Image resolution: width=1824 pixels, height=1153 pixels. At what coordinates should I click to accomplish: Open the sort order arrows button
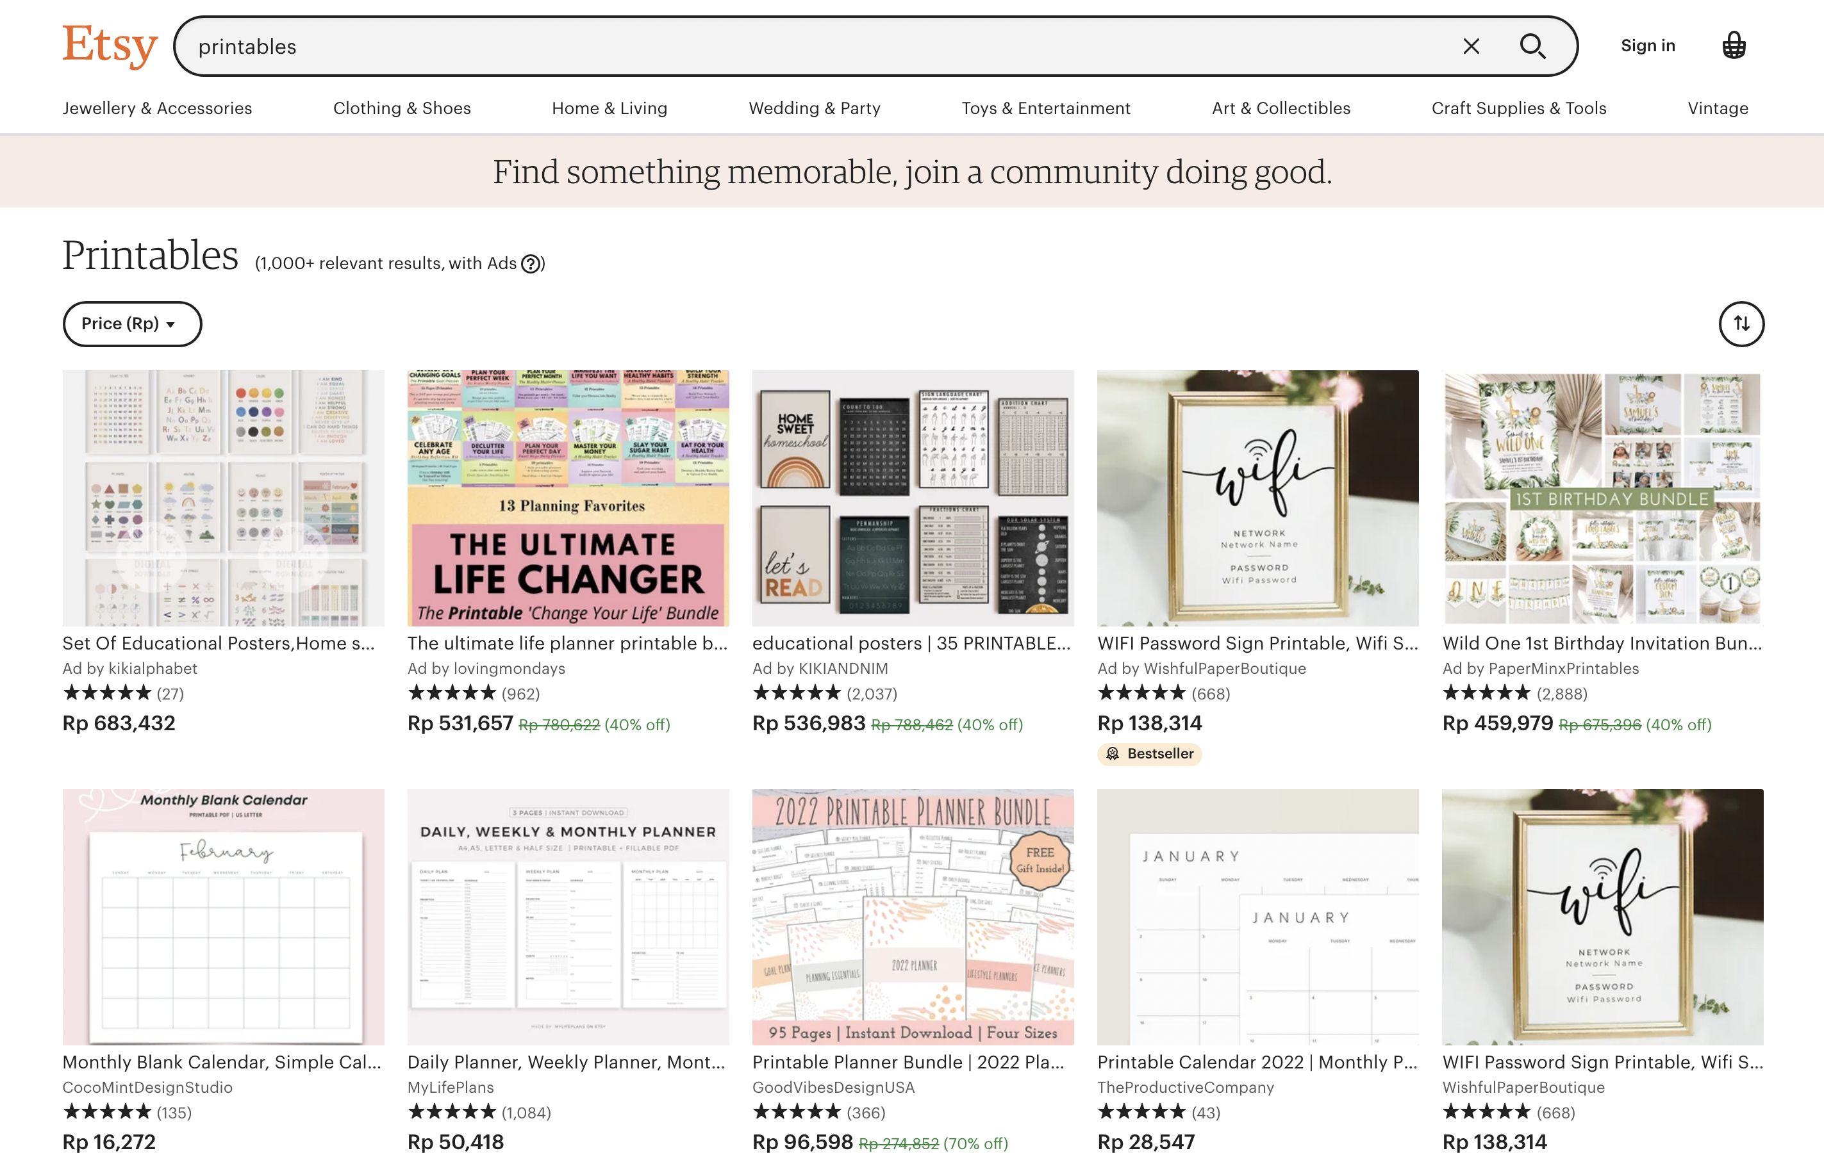click(1741, 324)
